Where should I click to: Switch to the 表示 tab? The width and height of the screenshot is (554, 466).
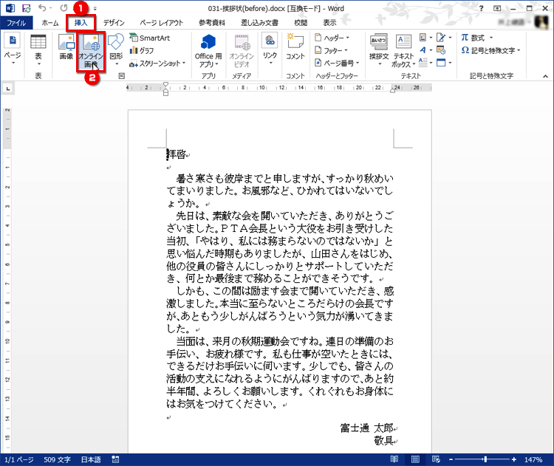[x=329, y=23]
